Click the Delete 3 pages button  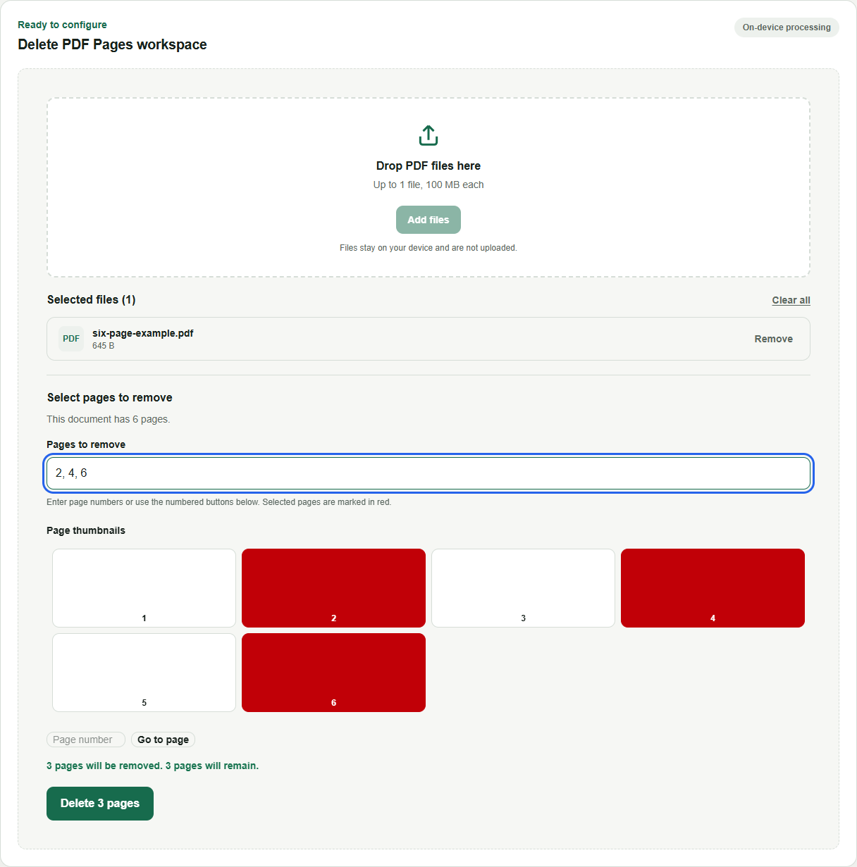click(100, 804)
